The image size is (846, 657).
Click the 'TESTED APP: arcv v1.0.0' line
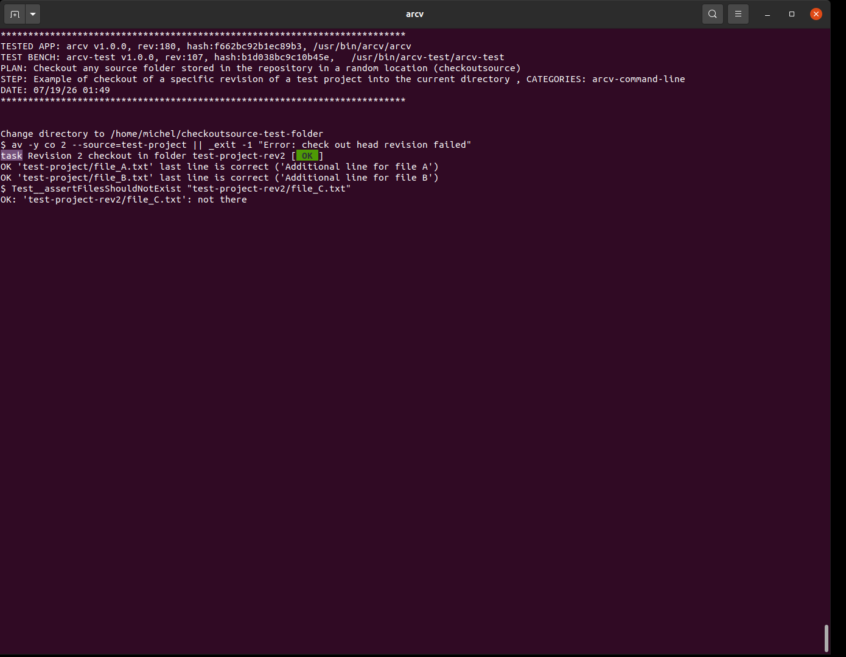(206, 46)
